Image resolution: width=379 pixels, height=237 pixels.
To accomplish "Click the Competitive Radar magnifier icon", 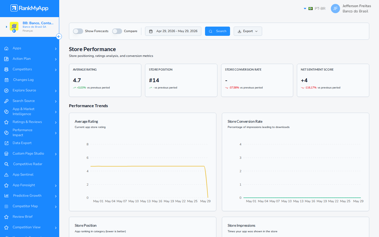I will pyautogui.click(x=6, y=164).
